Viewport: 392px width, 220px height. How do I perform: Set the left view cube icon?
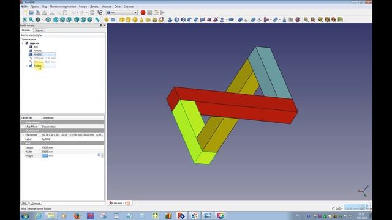89,20
